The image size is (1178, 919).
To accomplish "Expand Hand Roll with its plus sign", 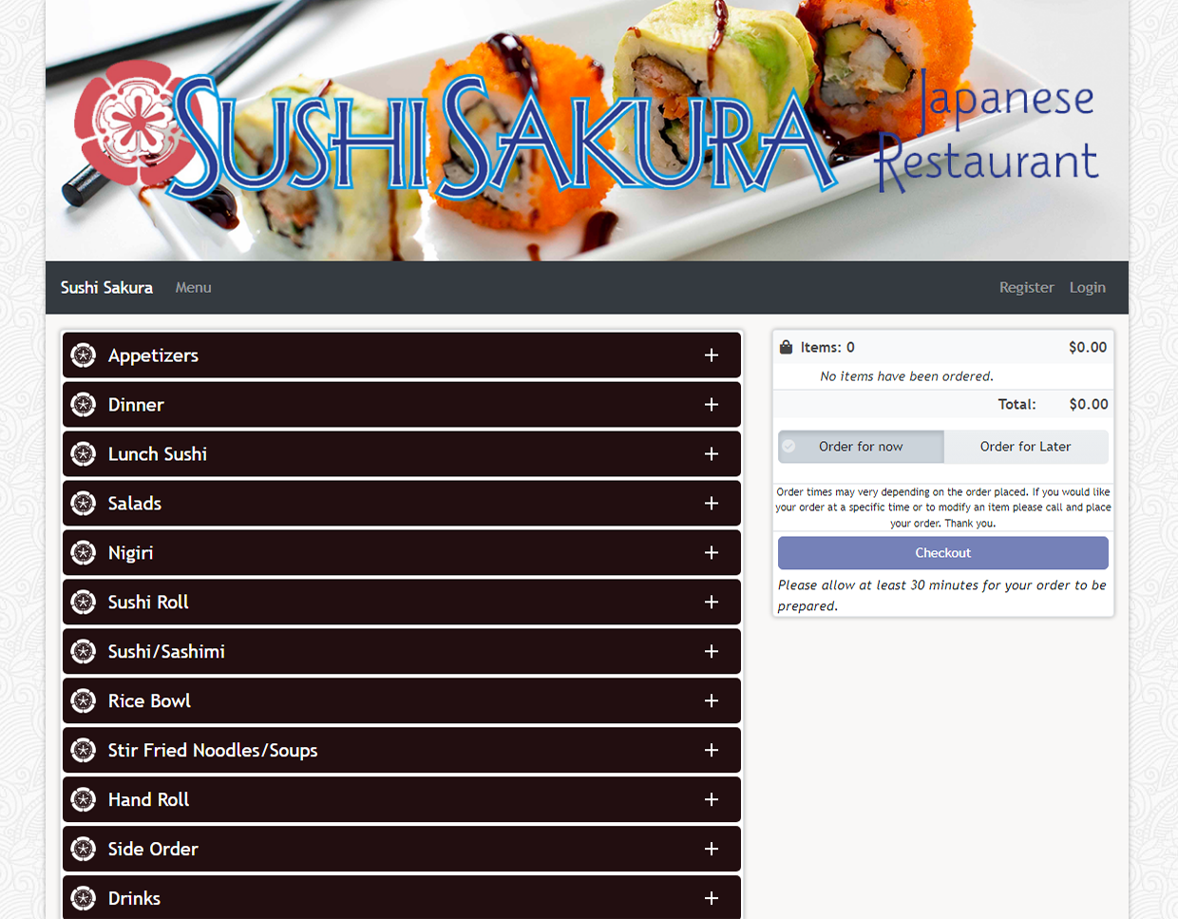I will (x=712, y=800).
